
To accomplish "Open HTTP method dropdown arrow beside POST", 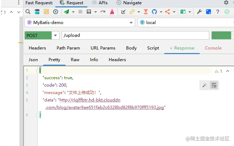I will pos(55,35).
